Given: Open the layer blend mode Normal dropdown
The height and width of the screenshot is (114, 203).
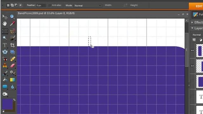Looking at the screenshot, I should coord(197,35).
